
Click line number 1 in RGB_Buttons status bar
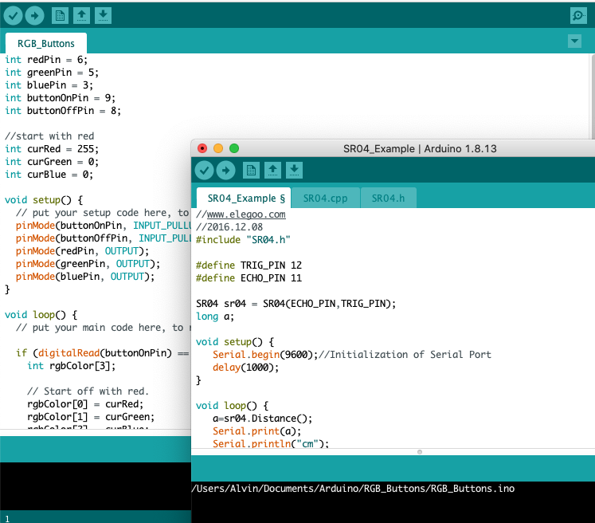[7, 518]
